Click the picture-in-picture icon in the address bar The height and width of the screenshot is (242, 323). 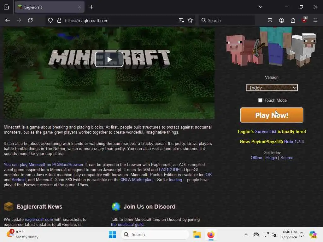181,20
